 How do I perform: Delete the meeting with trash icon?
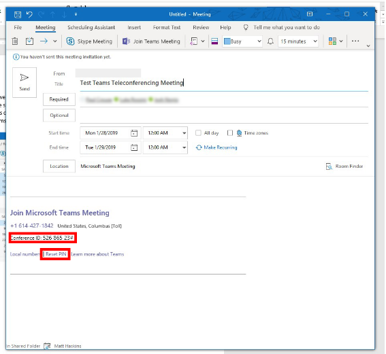point(15,41)
